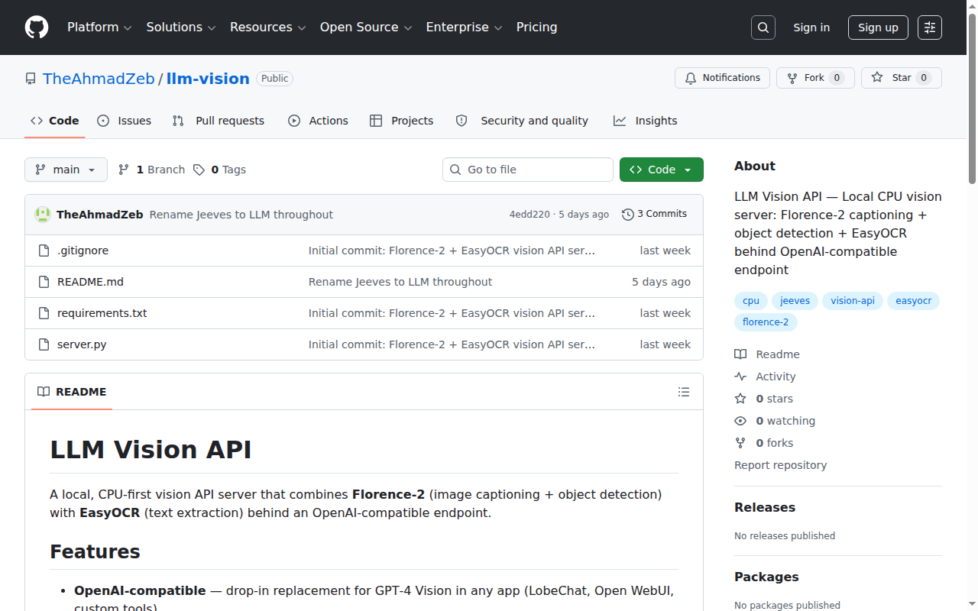Open the requirements.txt file name
Image resolution: width=978 pixels, height=611 pixels.
pos(102,313)
